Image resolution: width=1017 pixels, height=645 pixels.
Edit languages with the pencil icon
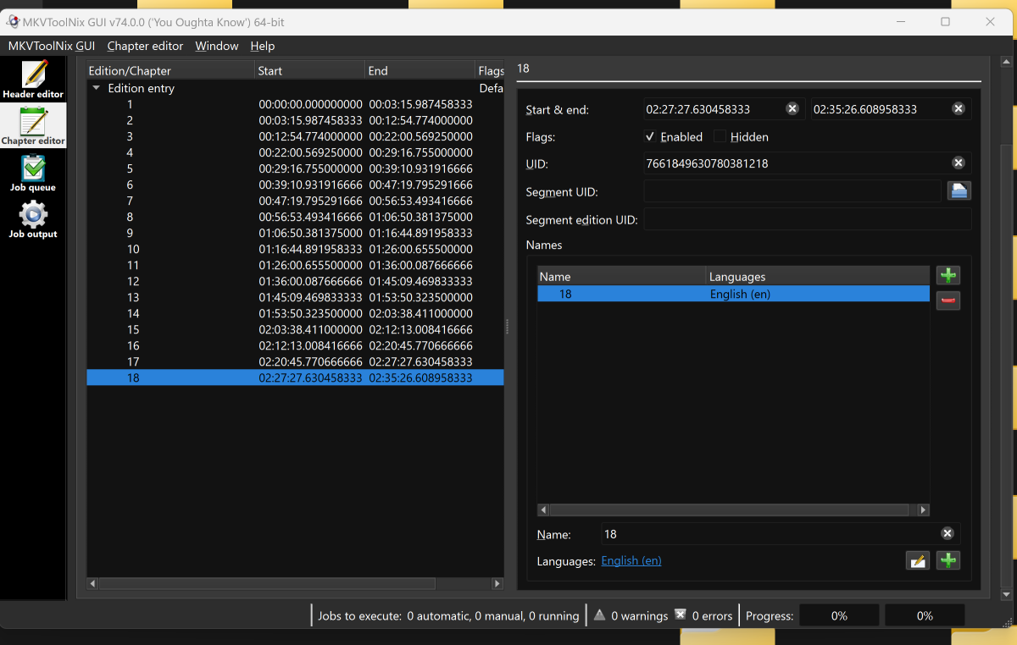pyautogui.click(x=917, y=560)
